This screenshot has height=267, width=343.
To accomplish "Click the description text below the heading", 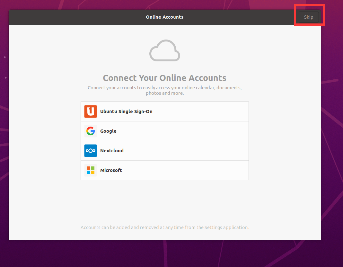I will coord(164,90).
